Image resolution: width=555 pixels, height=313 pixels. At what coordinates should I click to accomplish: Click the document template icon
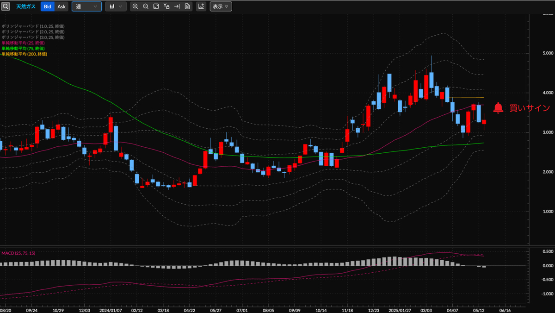point(187,6)
